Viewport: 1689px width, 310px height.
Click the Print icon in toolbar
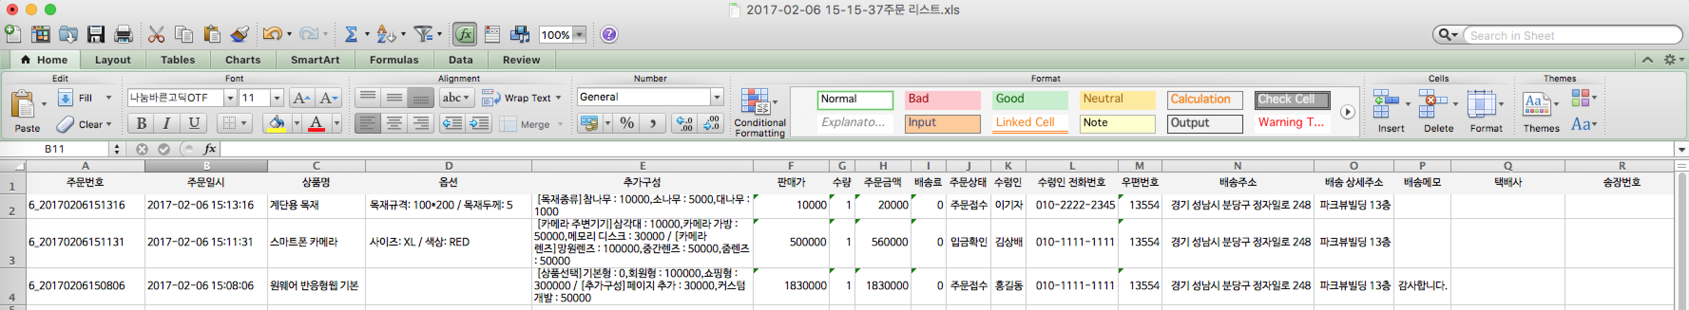tap(123, 35)
